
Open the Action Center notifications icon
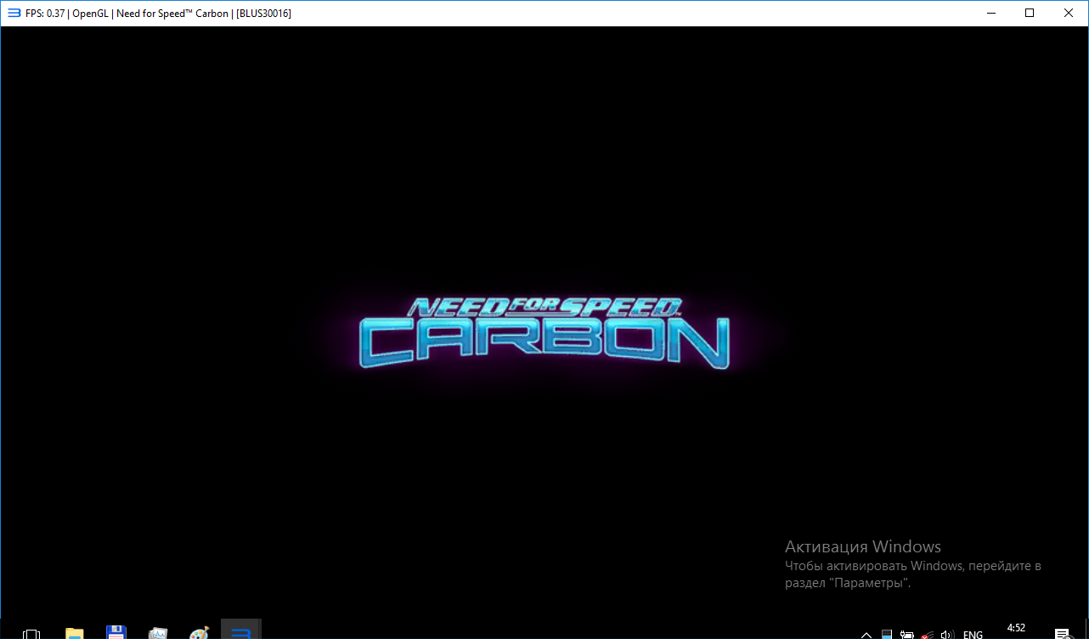[1062, 634]
